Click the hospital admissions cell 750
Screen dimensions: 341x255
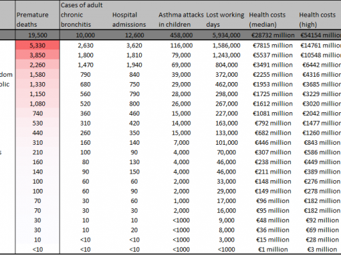tap(134, 84)
